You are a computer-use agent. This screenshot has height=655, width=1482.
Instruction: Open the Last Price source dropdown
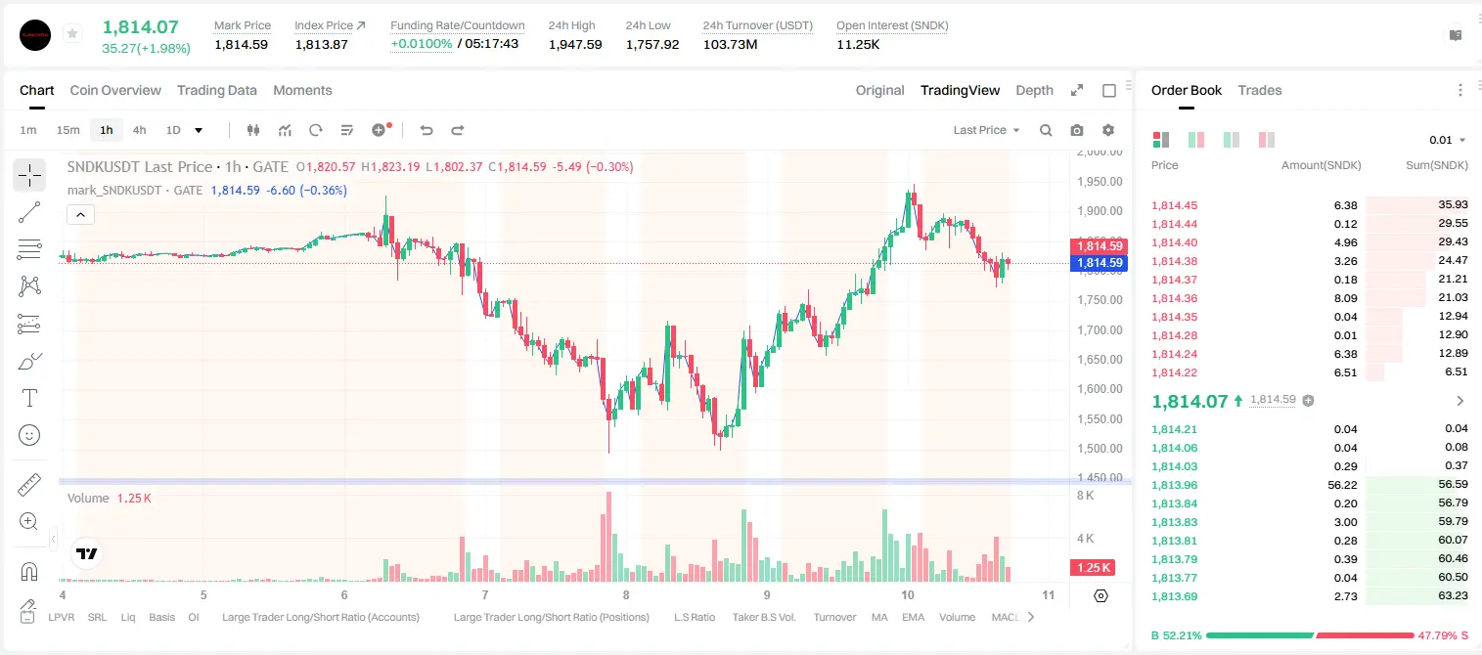(986, 130)
